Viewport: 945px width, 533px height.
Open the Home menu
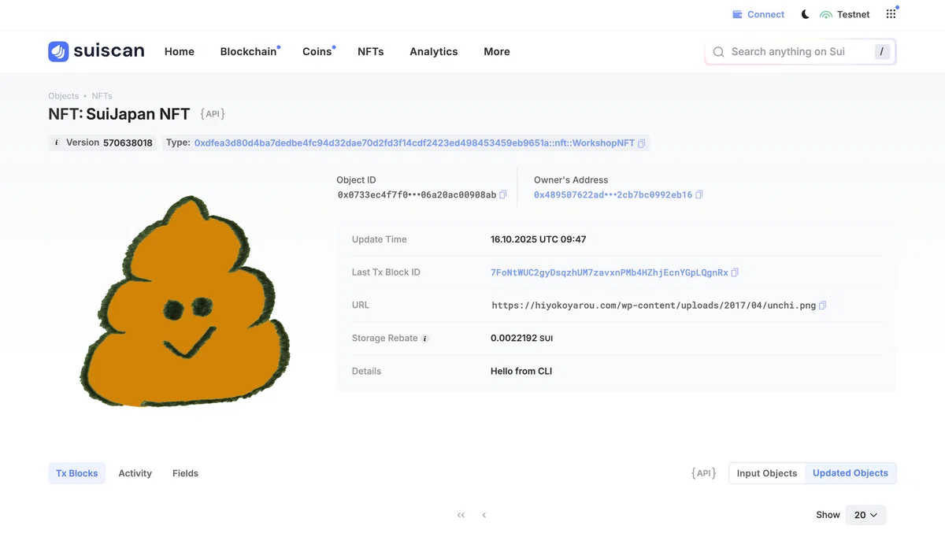click(180, 51)
